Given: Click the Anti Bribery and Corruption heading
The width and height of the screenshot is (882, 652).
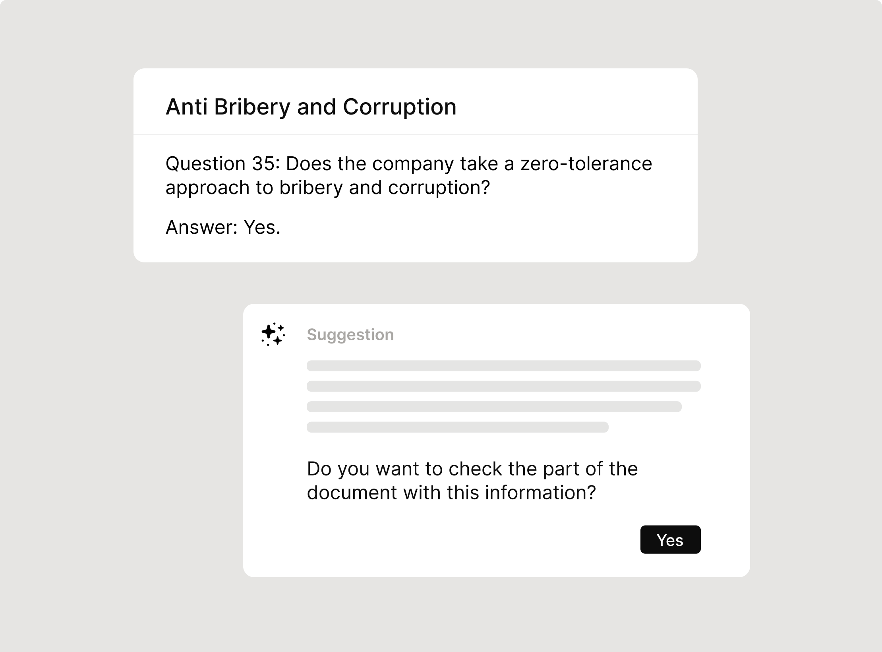Looking at the screenshot, I should click(311, 107).
